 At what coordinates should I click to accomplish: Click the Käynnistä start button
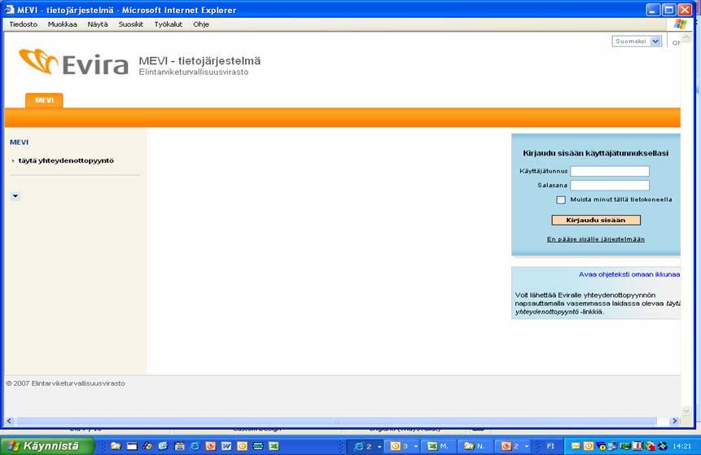tap(46, 446)
